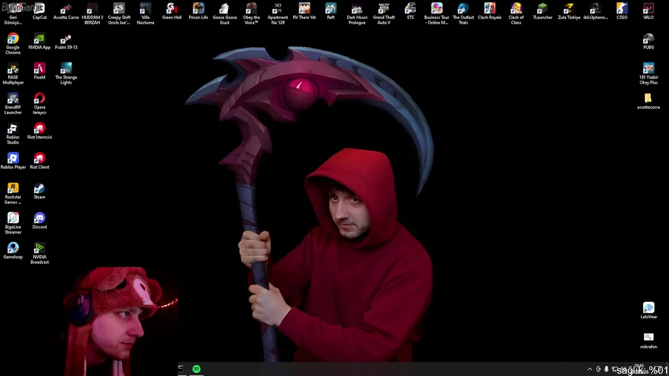This screenshot has height=376, width=669.
Task: Open the Riot Client shortcut
Action: 39,161
